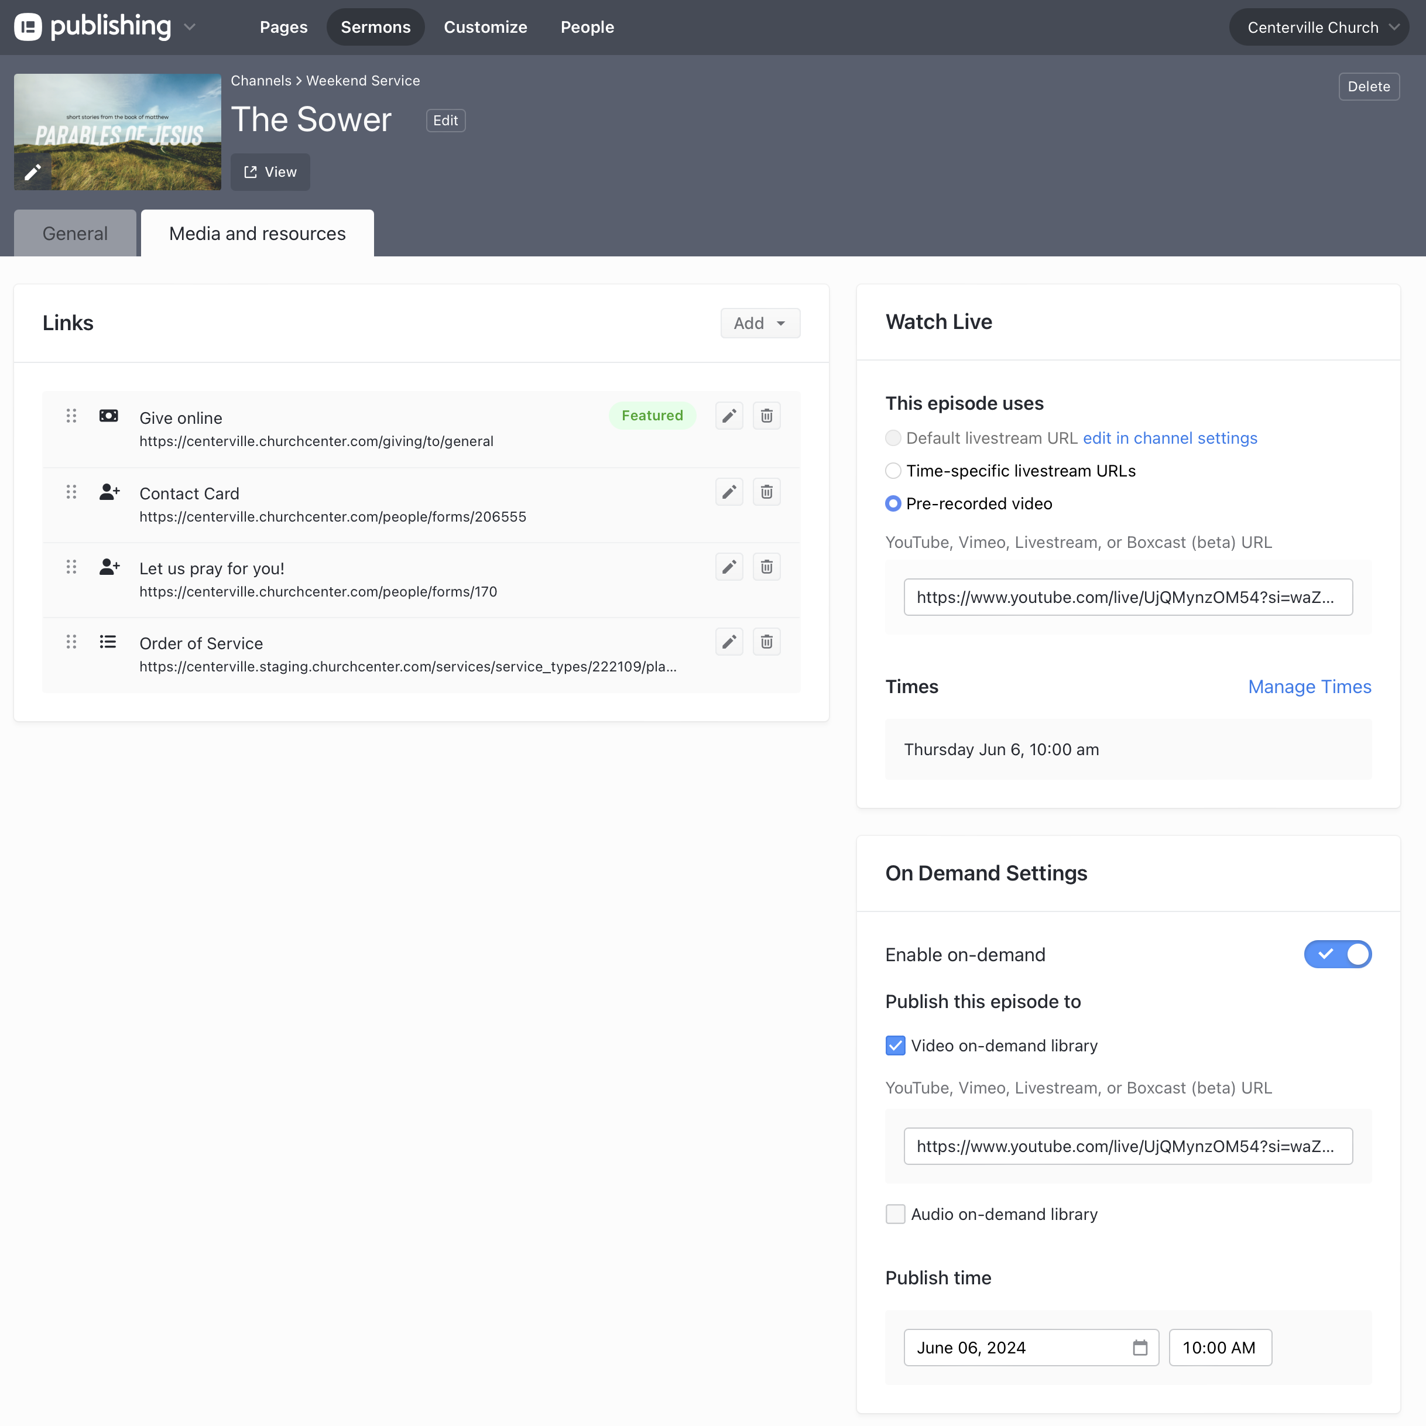Open calendar icon in publish date field

[1140, 1348]
